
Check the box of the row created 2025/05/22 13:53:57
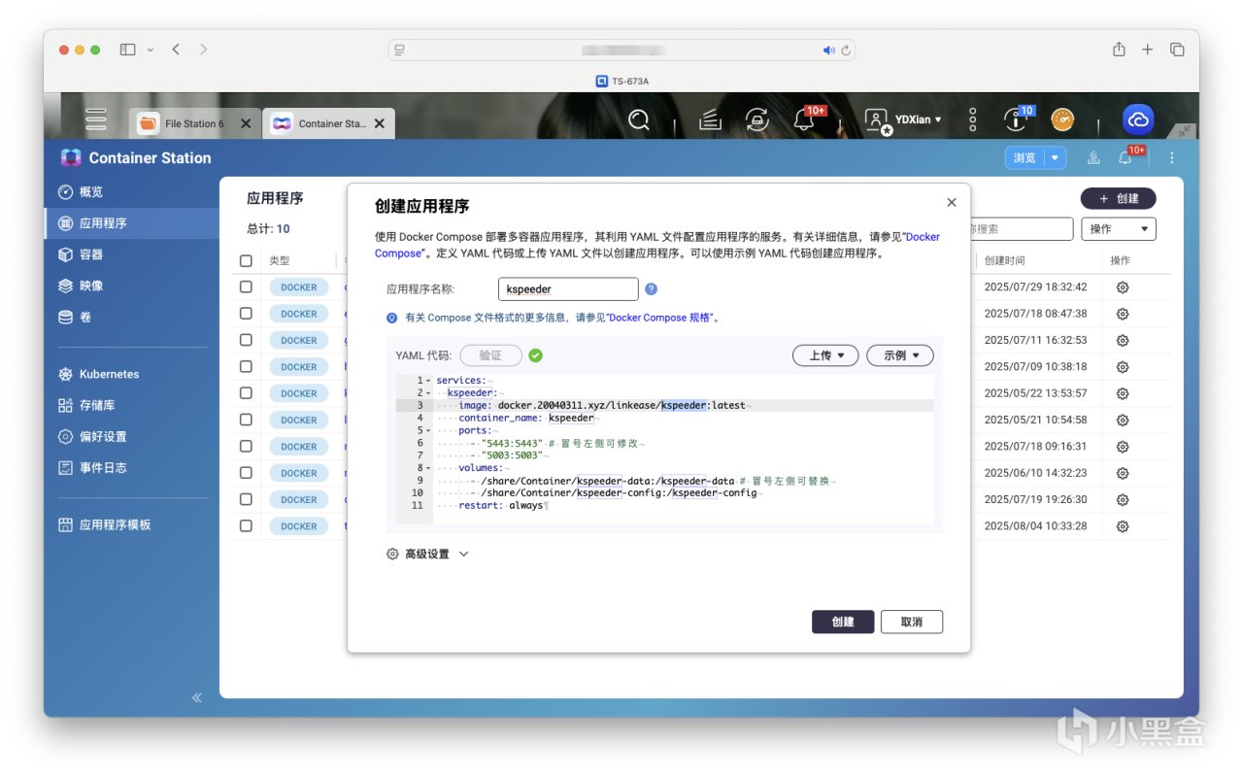pyautogui.click(x=246, y=393)
